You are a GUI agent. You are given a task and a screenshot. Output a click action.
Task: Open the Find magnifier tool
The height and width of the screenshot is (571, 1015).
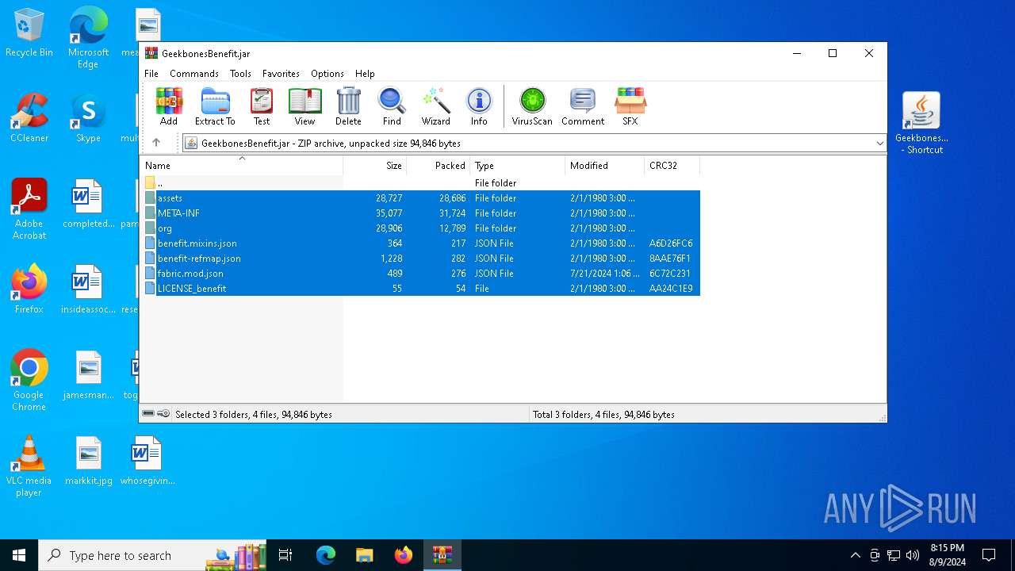(x=392, y=106)
